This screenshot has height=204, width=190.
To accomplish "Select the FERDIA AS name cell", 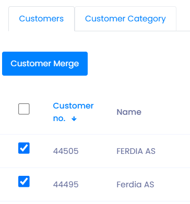I will pyautogui.click(x=136, y=151).
